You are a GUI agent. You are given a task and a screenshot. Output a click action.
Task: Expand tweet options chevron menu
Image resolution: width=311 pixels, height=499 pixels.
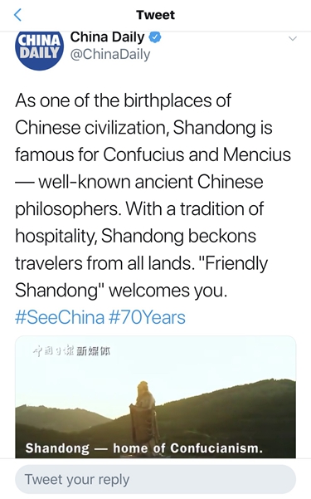point(292,39)
